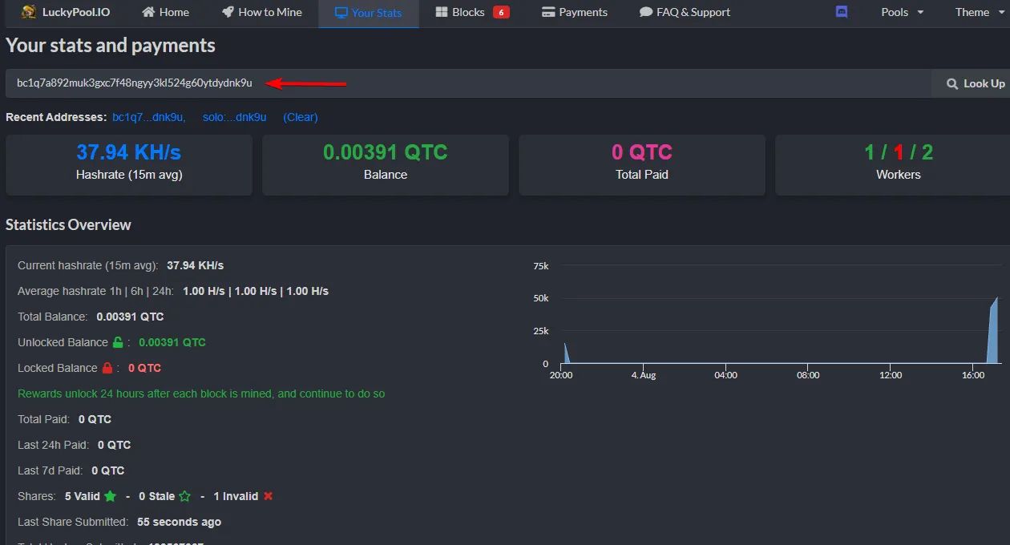Open the Discord icon link
Viewport: 1010px width, 545px height.
click(x=842, y=12)
